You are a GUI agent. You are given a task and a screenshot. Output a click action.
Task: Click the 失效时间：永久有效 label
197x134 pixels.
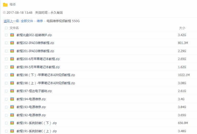pyautogui.click(x=49, y=12)
